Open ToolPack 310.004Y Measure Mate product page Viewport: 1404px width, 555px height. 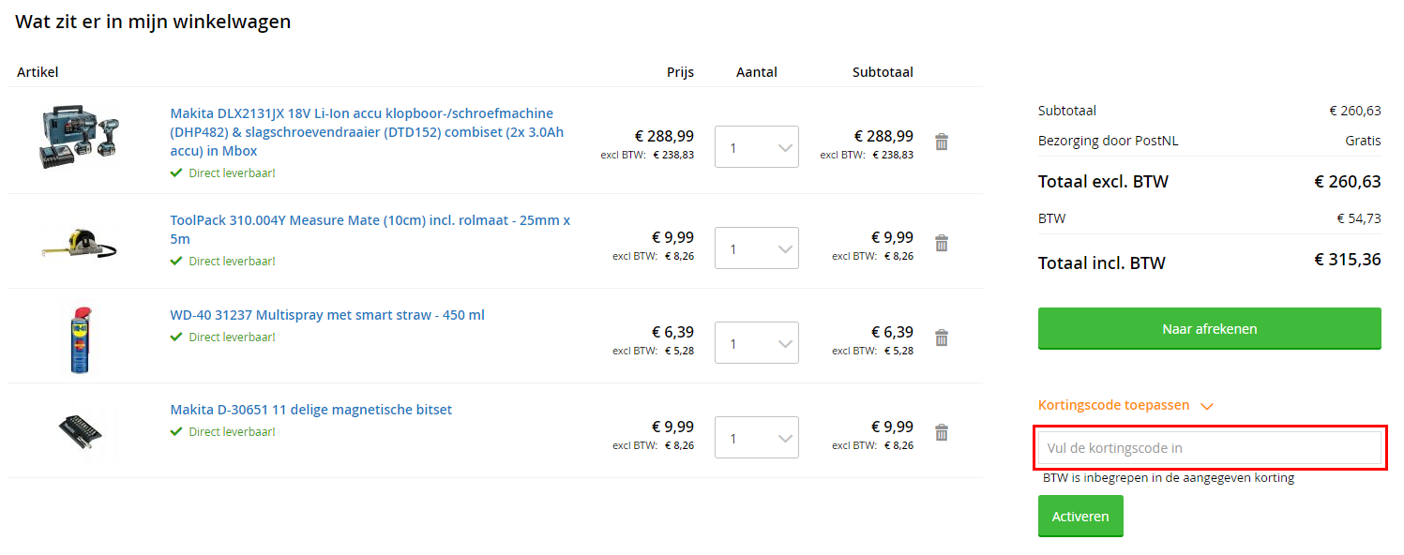[370, 230]
